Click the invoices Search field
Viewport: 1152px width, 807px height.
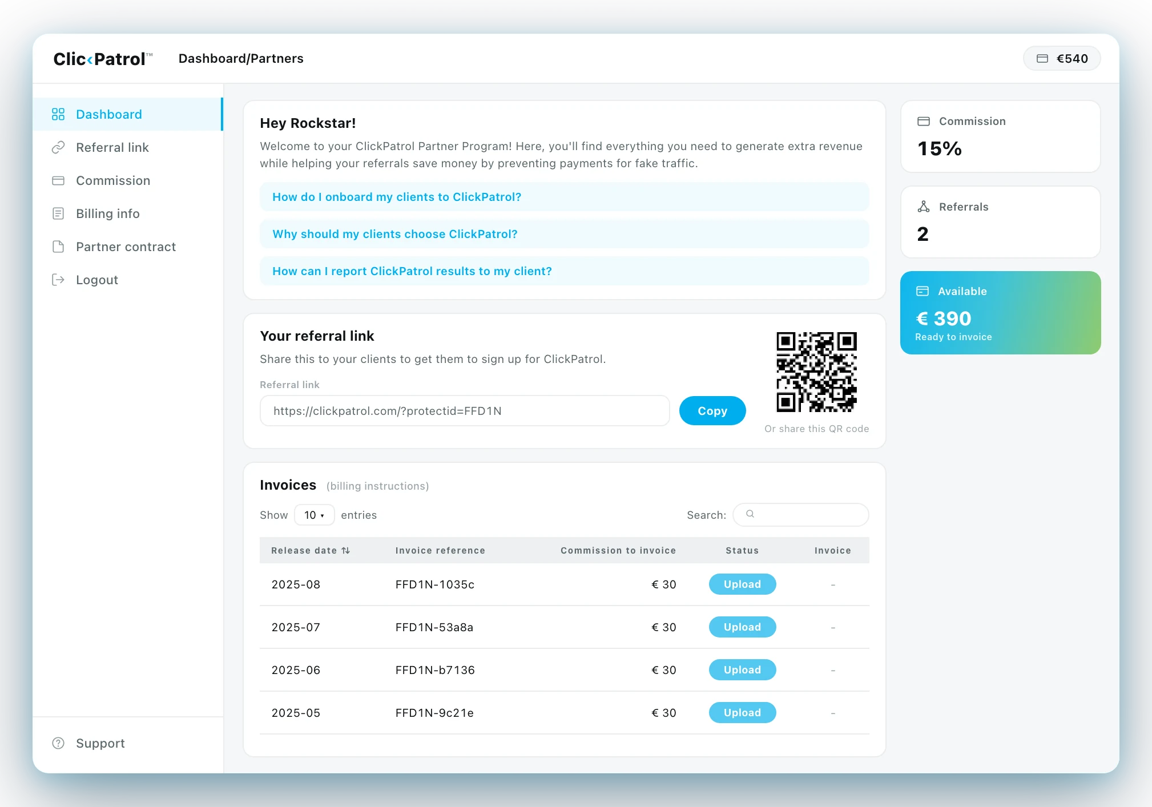[x=801, y=515]
